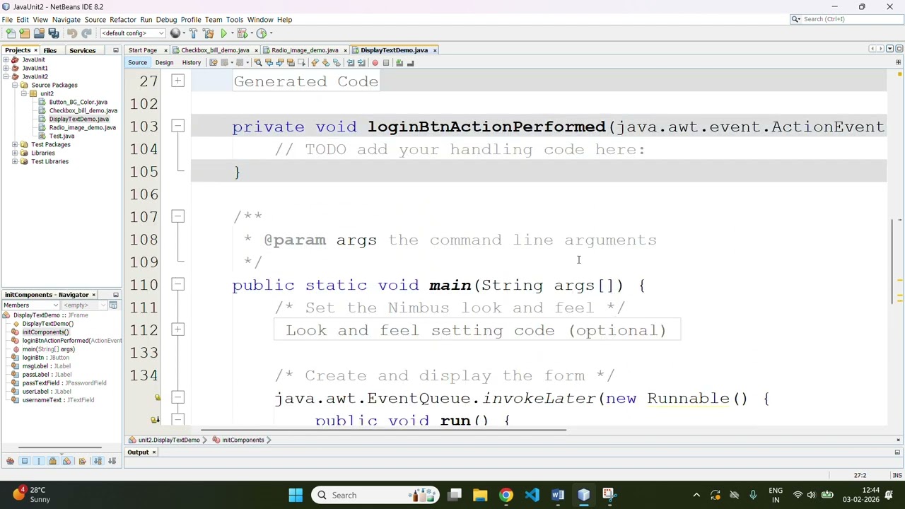
Task: Expand Look and feel setting code fold
Action: [x=178, y=329]
